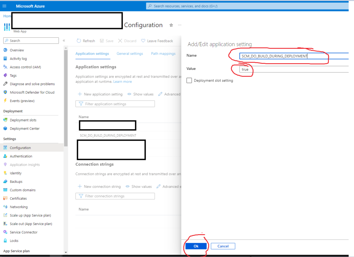Click the Ok button
Screen dimensions: 354x257
[x=196, y=246]
